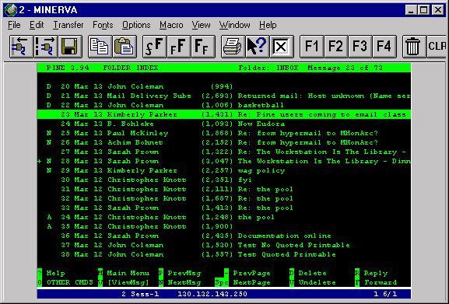
Task: Click the copy pages icon
Action: (100, 47)
